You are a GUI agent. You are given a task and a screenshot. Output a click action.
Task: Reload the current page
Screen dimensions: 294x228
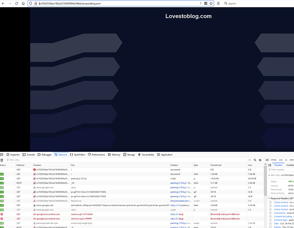[16, 3]
